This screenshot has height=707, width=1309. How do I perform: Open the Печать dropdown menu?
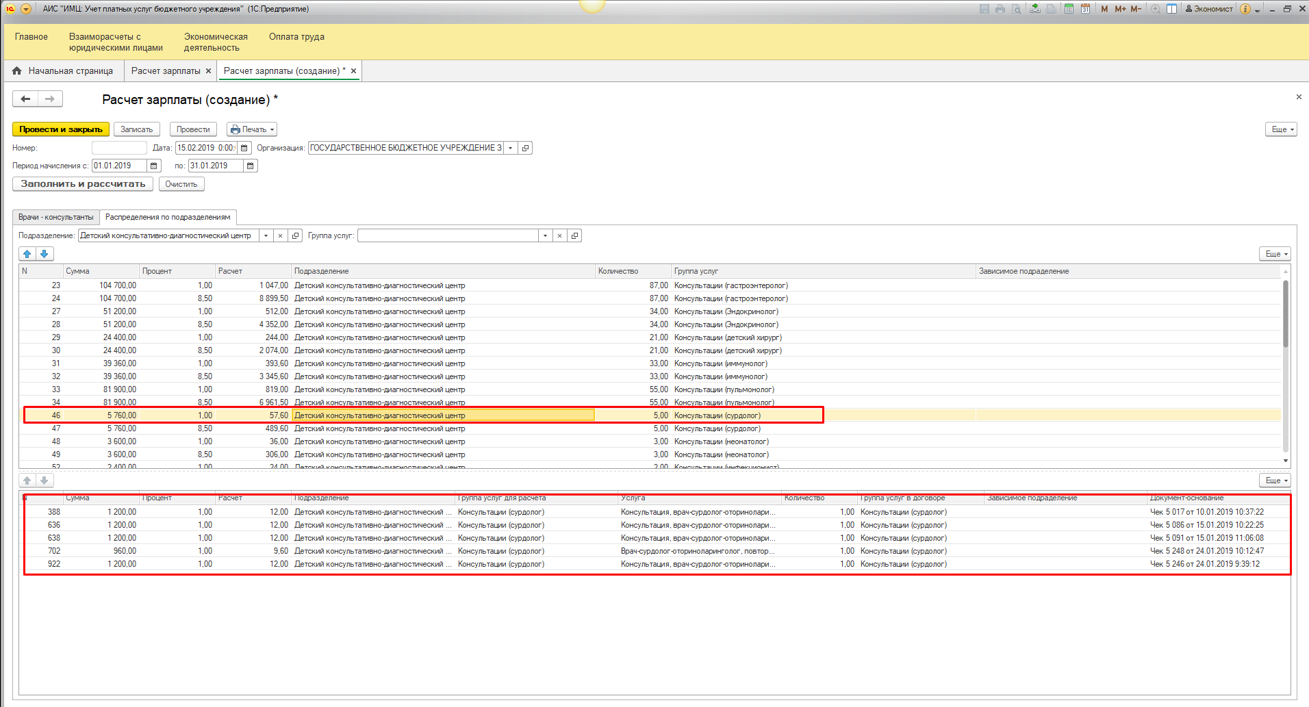coord(252,129)
